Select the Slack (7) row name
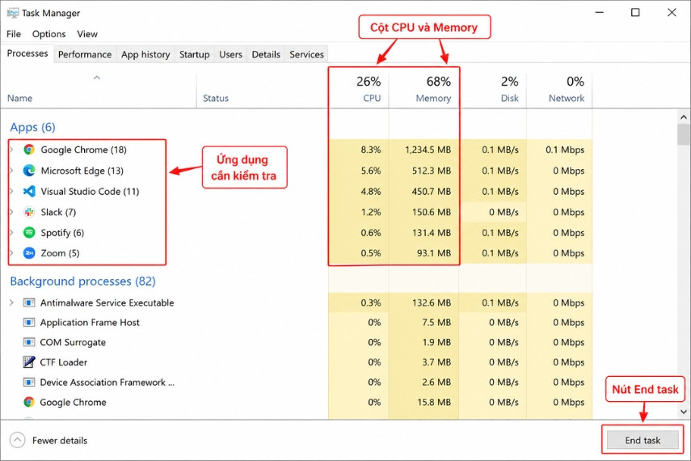This screenshot has width=691, height=461. pyautogui.click(x=58, y=212)
